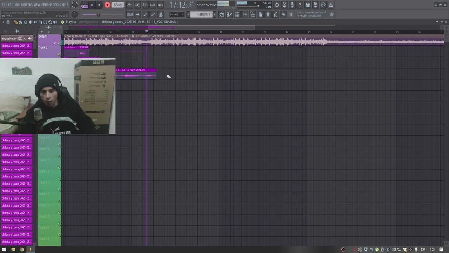Click the note/clip grouping brush icon
The height and width of the screenshot is (253, 449).
coord(145,14)
